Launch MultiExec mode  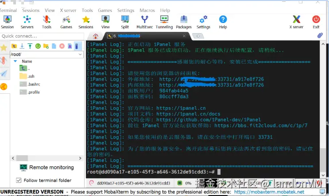click(144, 22)
